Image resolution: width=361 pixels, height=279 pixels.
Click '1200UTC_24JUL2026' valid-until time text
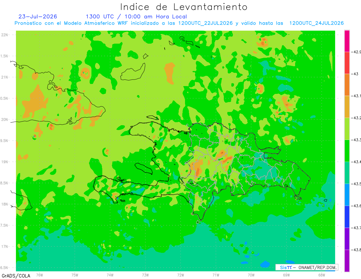[x=316, y=23]
